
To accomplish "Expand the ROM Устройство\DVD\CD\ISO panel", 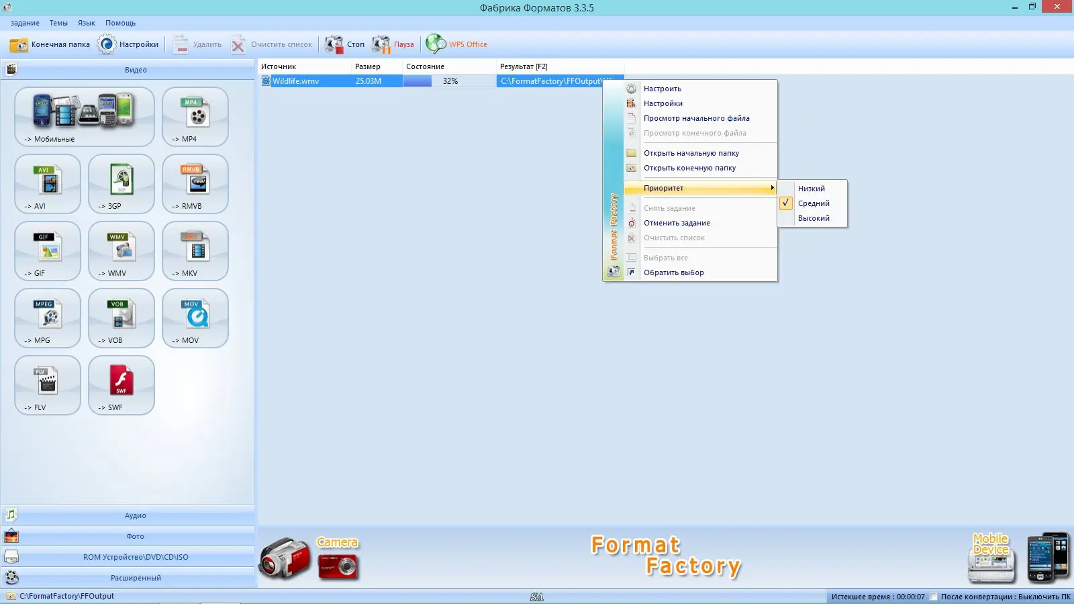I will point(128,557).
